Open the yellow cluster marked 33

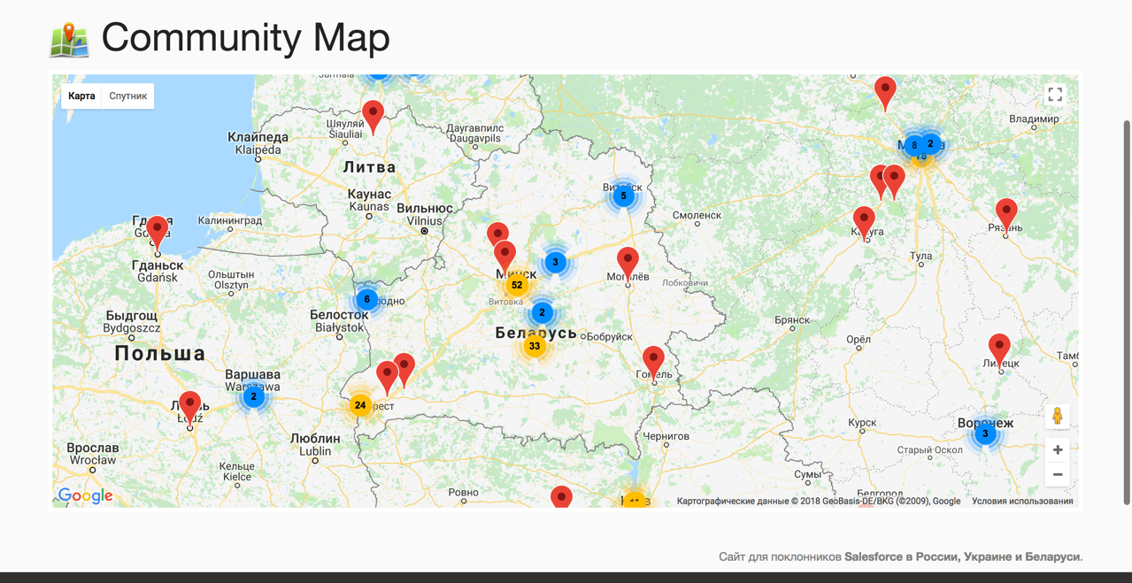pyautogui.click(x=534, y=346)
